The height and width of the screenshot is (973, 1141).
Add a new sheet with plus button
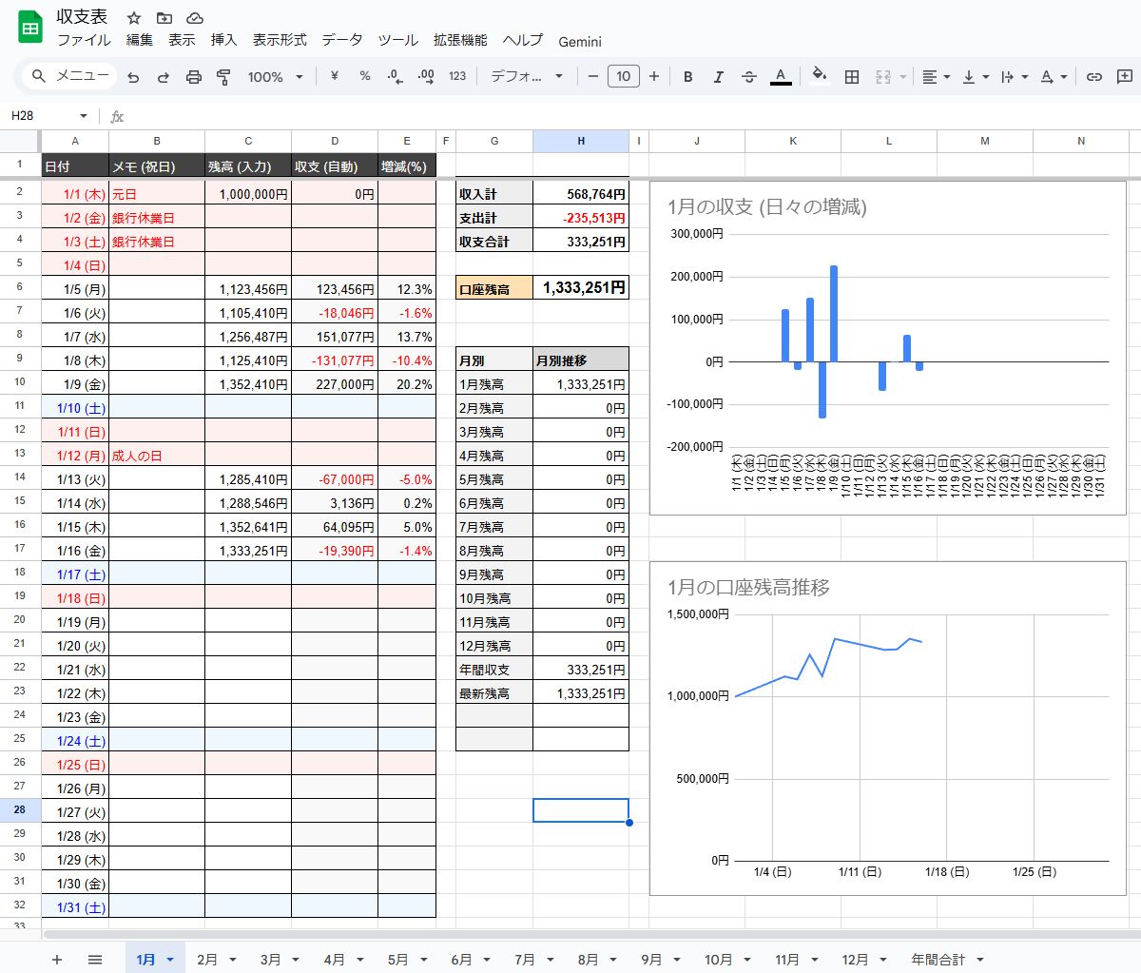pos(57,959)
